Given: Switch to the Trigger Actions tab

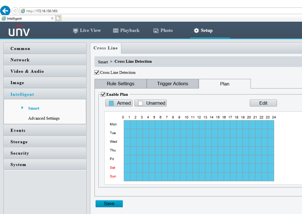Looking at the screenshot, I should click(x=173, y=84).
